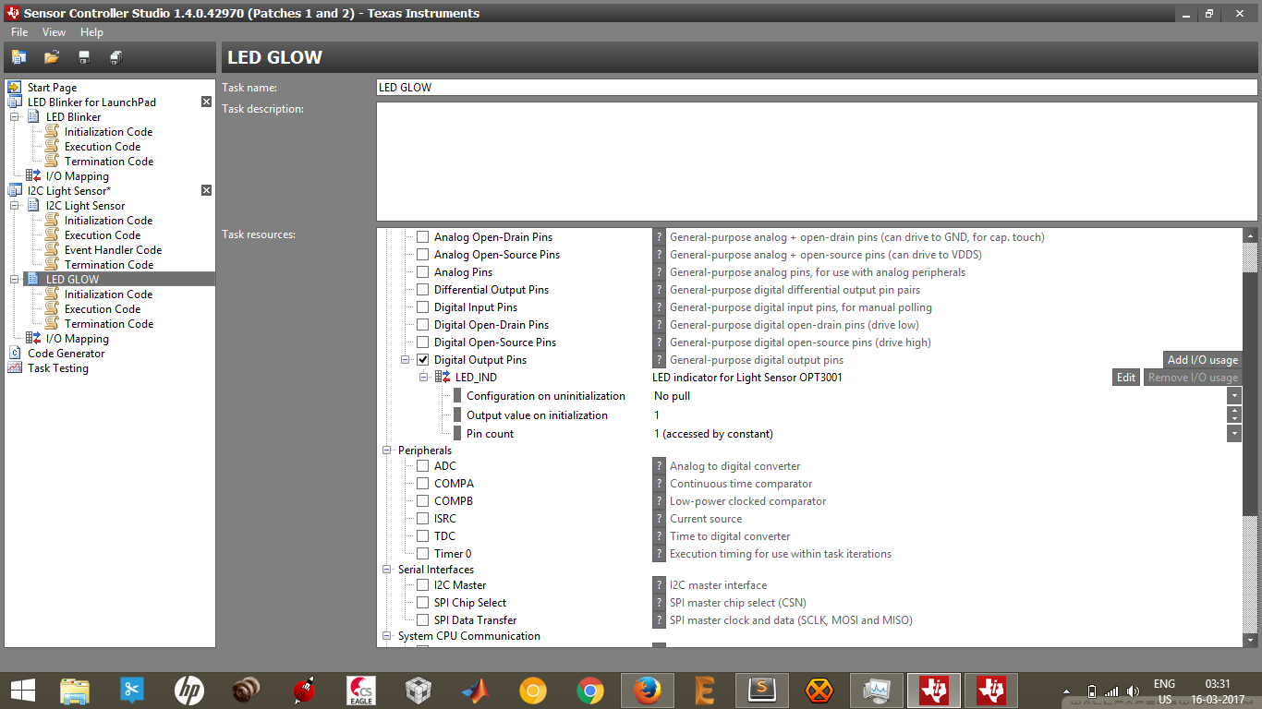Create a new project via toolbar icon
Image resolution: width=1262 pixels, height=709 pixels.
tap(18, 56)
